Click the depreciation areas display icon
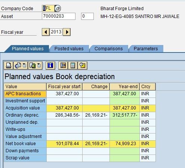Screen dimensions: 185x168 [63, 65]
